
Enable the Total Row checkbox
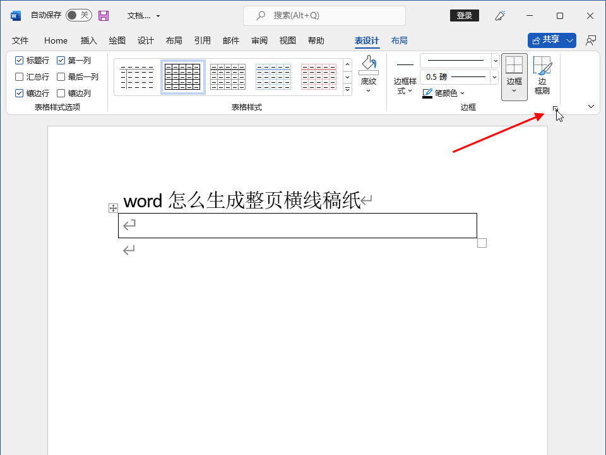[20, 77]
